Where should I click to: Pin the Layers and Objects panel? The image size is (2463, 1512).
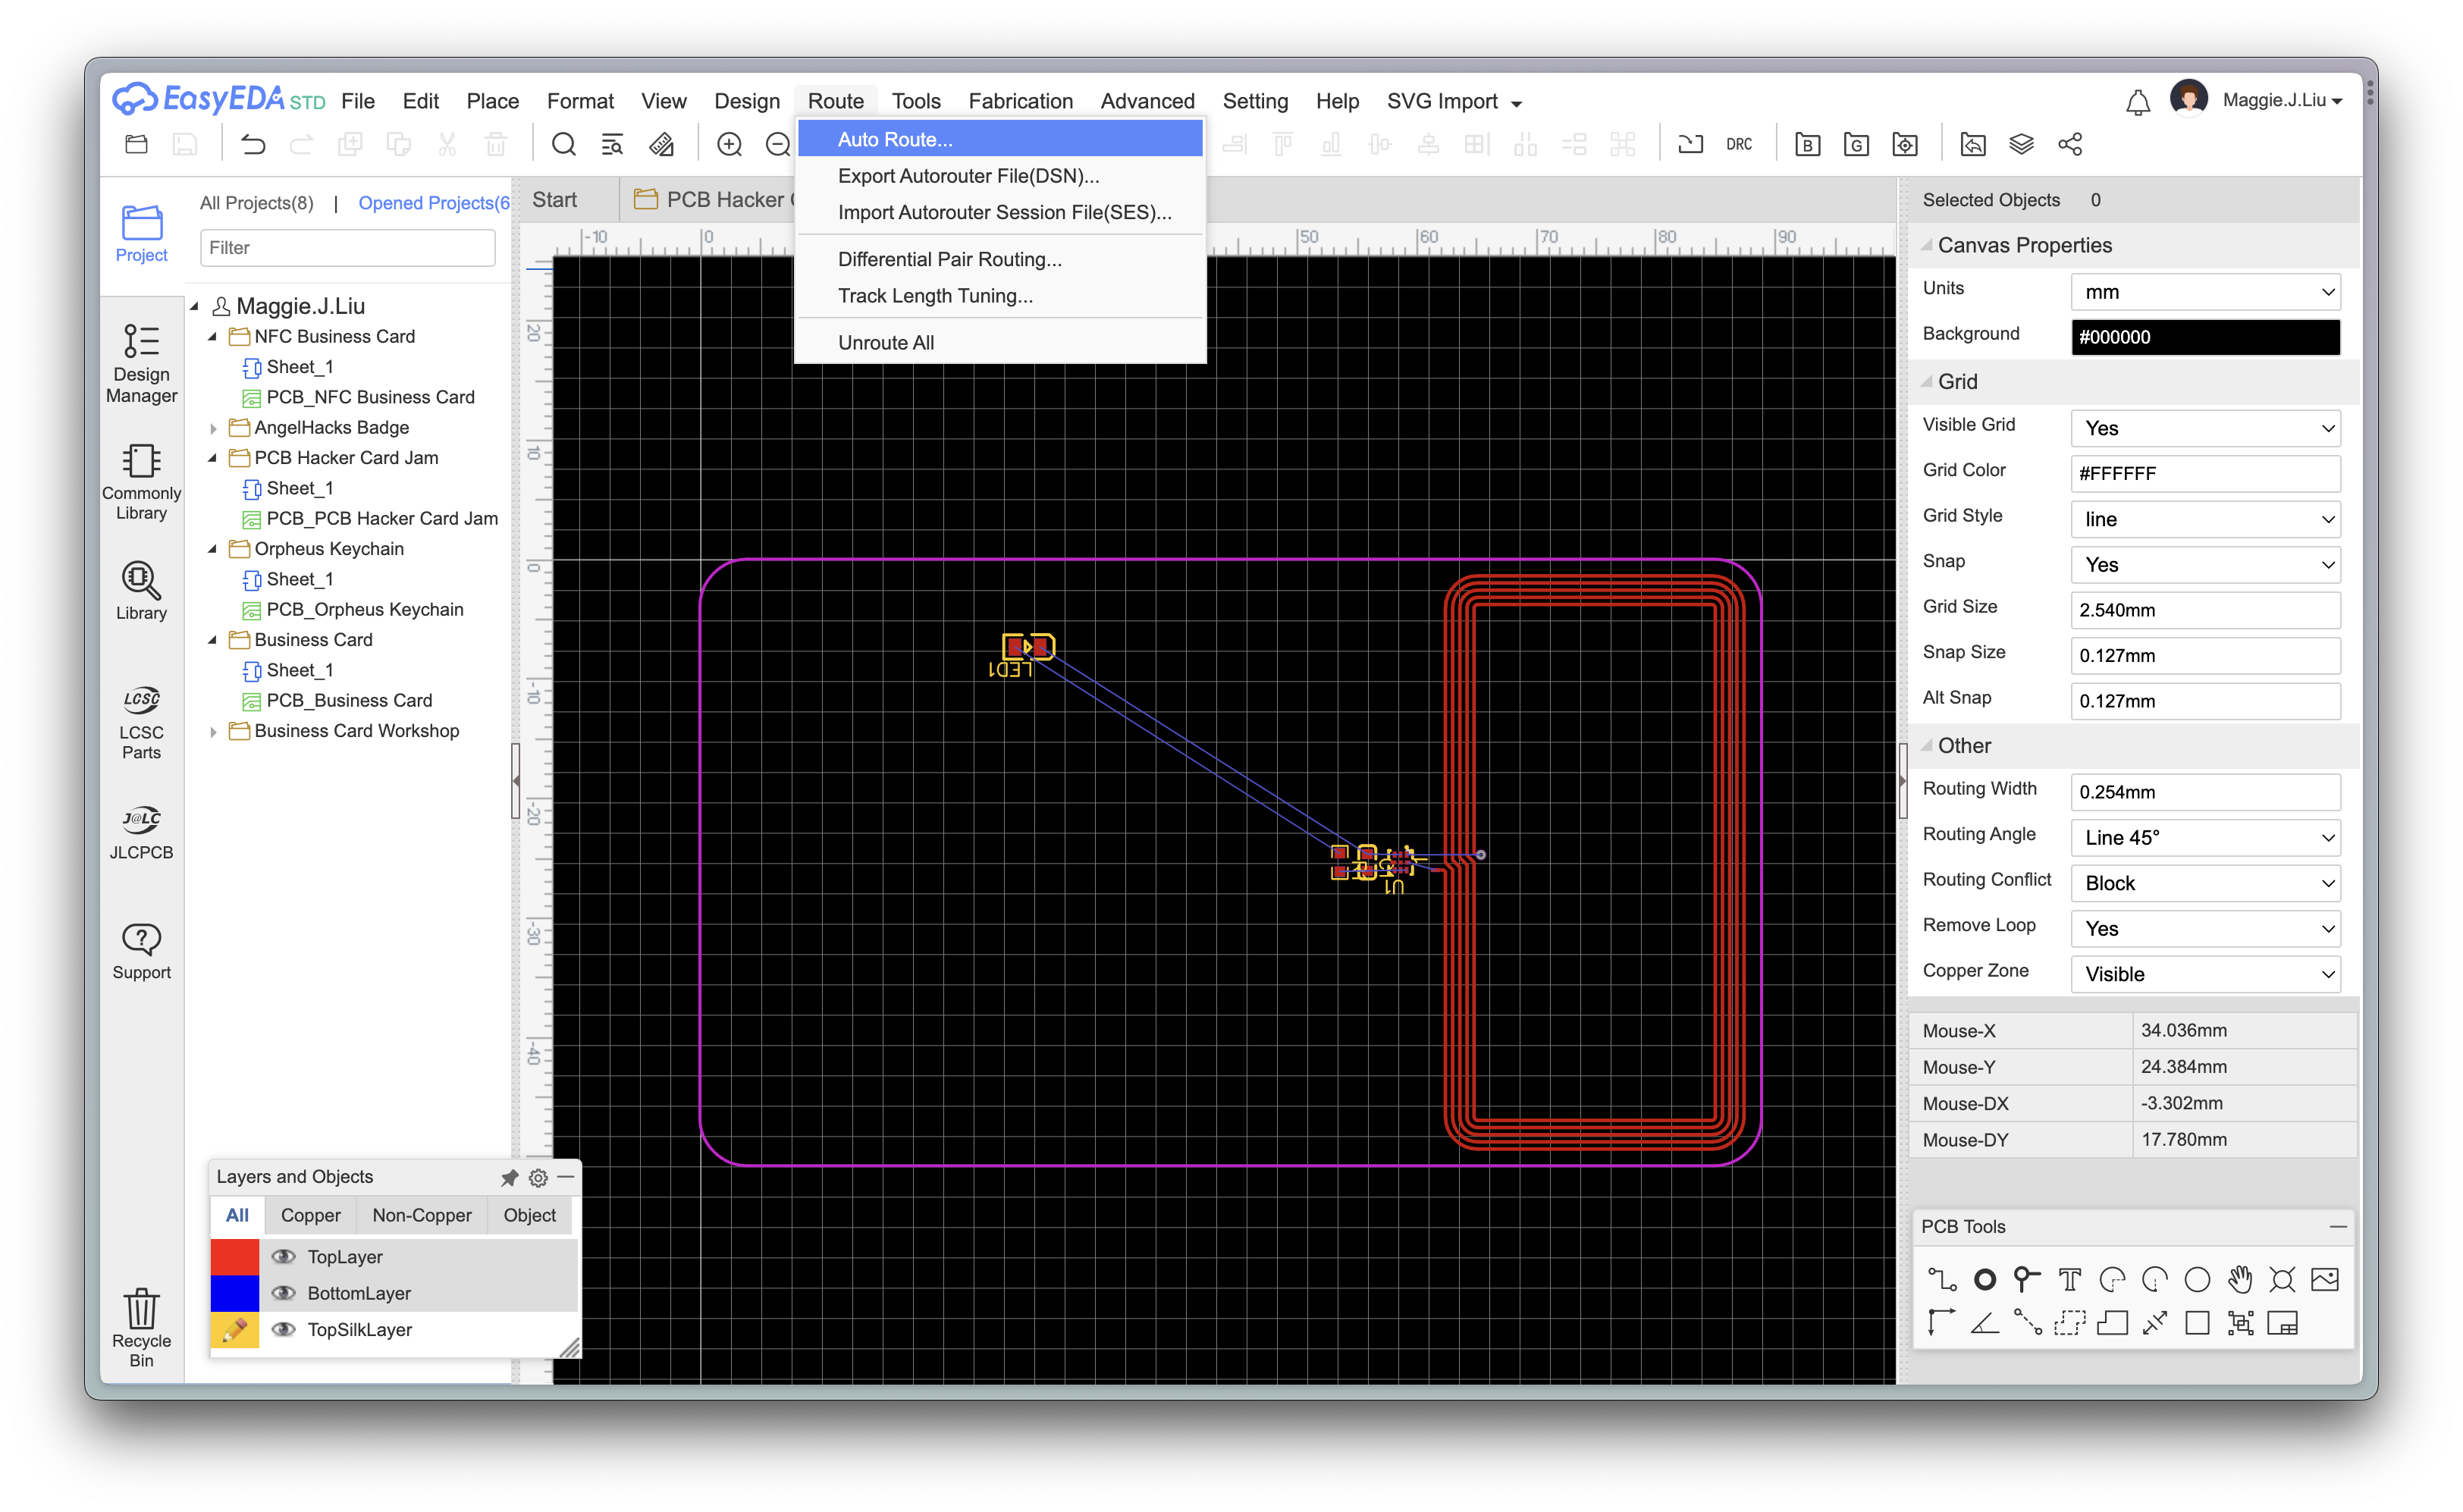[x=509, y=1177]
